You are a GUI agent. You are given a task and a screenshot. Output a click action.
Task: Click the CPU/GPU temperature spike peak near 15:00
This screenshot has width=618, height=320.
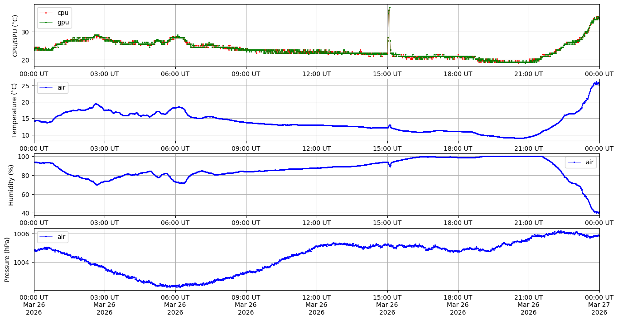click(x=389, y=8)
